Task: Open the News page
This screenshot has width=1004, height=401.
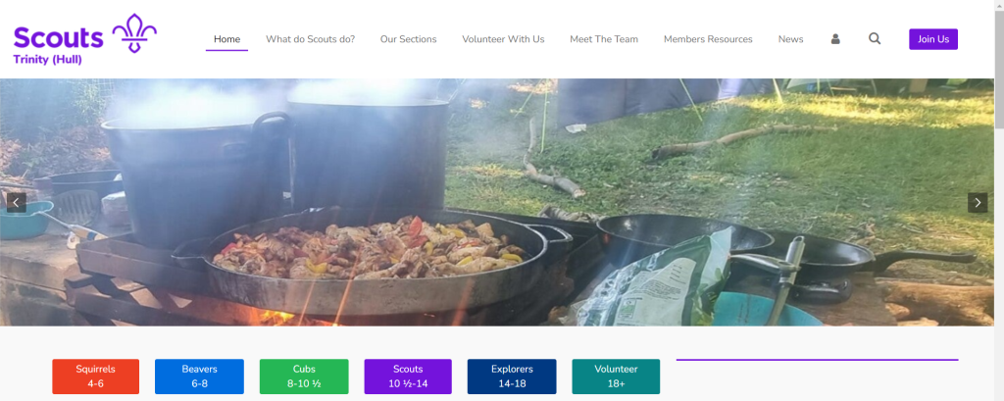Action: pos(791,39)
